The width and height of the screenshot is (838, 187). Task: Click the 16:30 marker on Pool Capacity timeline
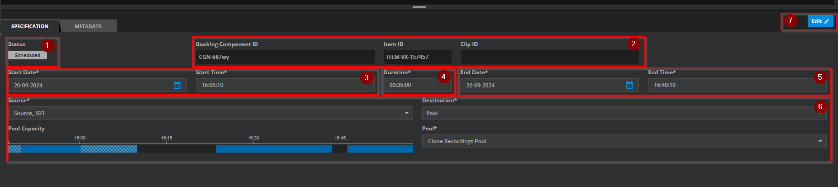[253, 138]
